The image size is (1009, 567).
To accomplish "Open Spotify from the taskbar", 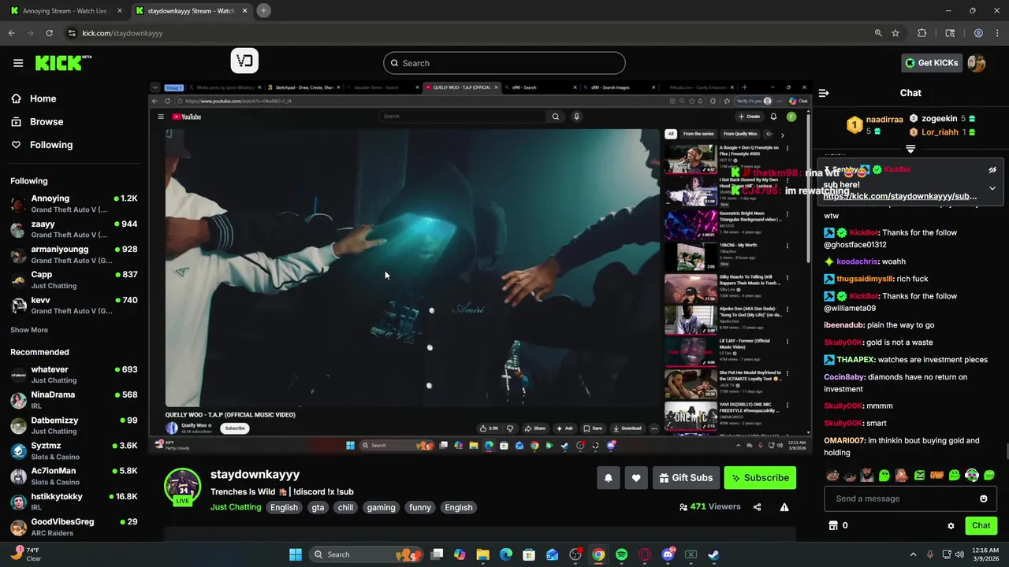I will (x=621, y=554).
